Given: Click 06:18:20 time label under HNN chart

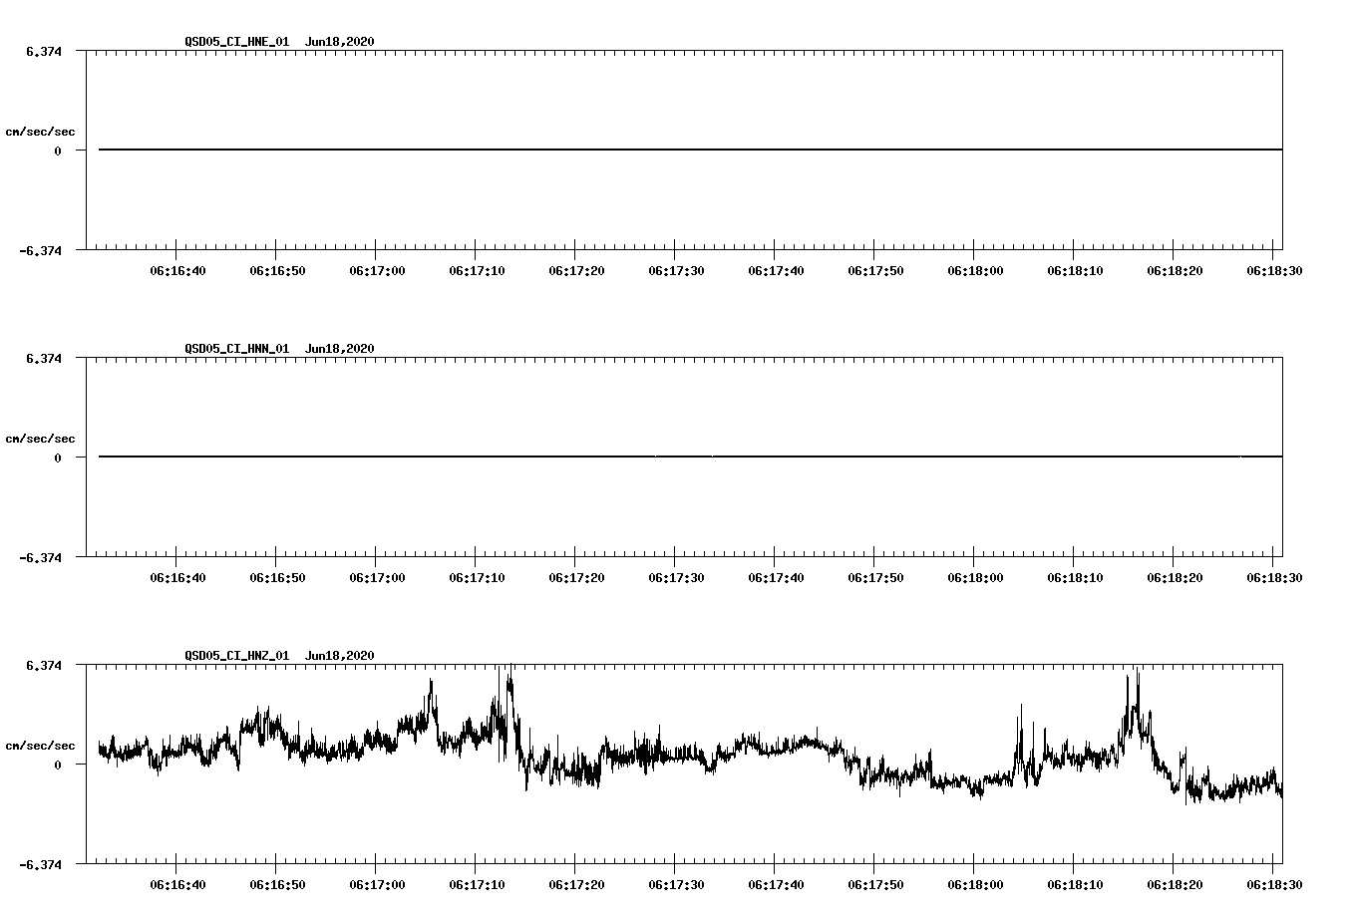Looking at the screenshot, I should [1175, 577].
